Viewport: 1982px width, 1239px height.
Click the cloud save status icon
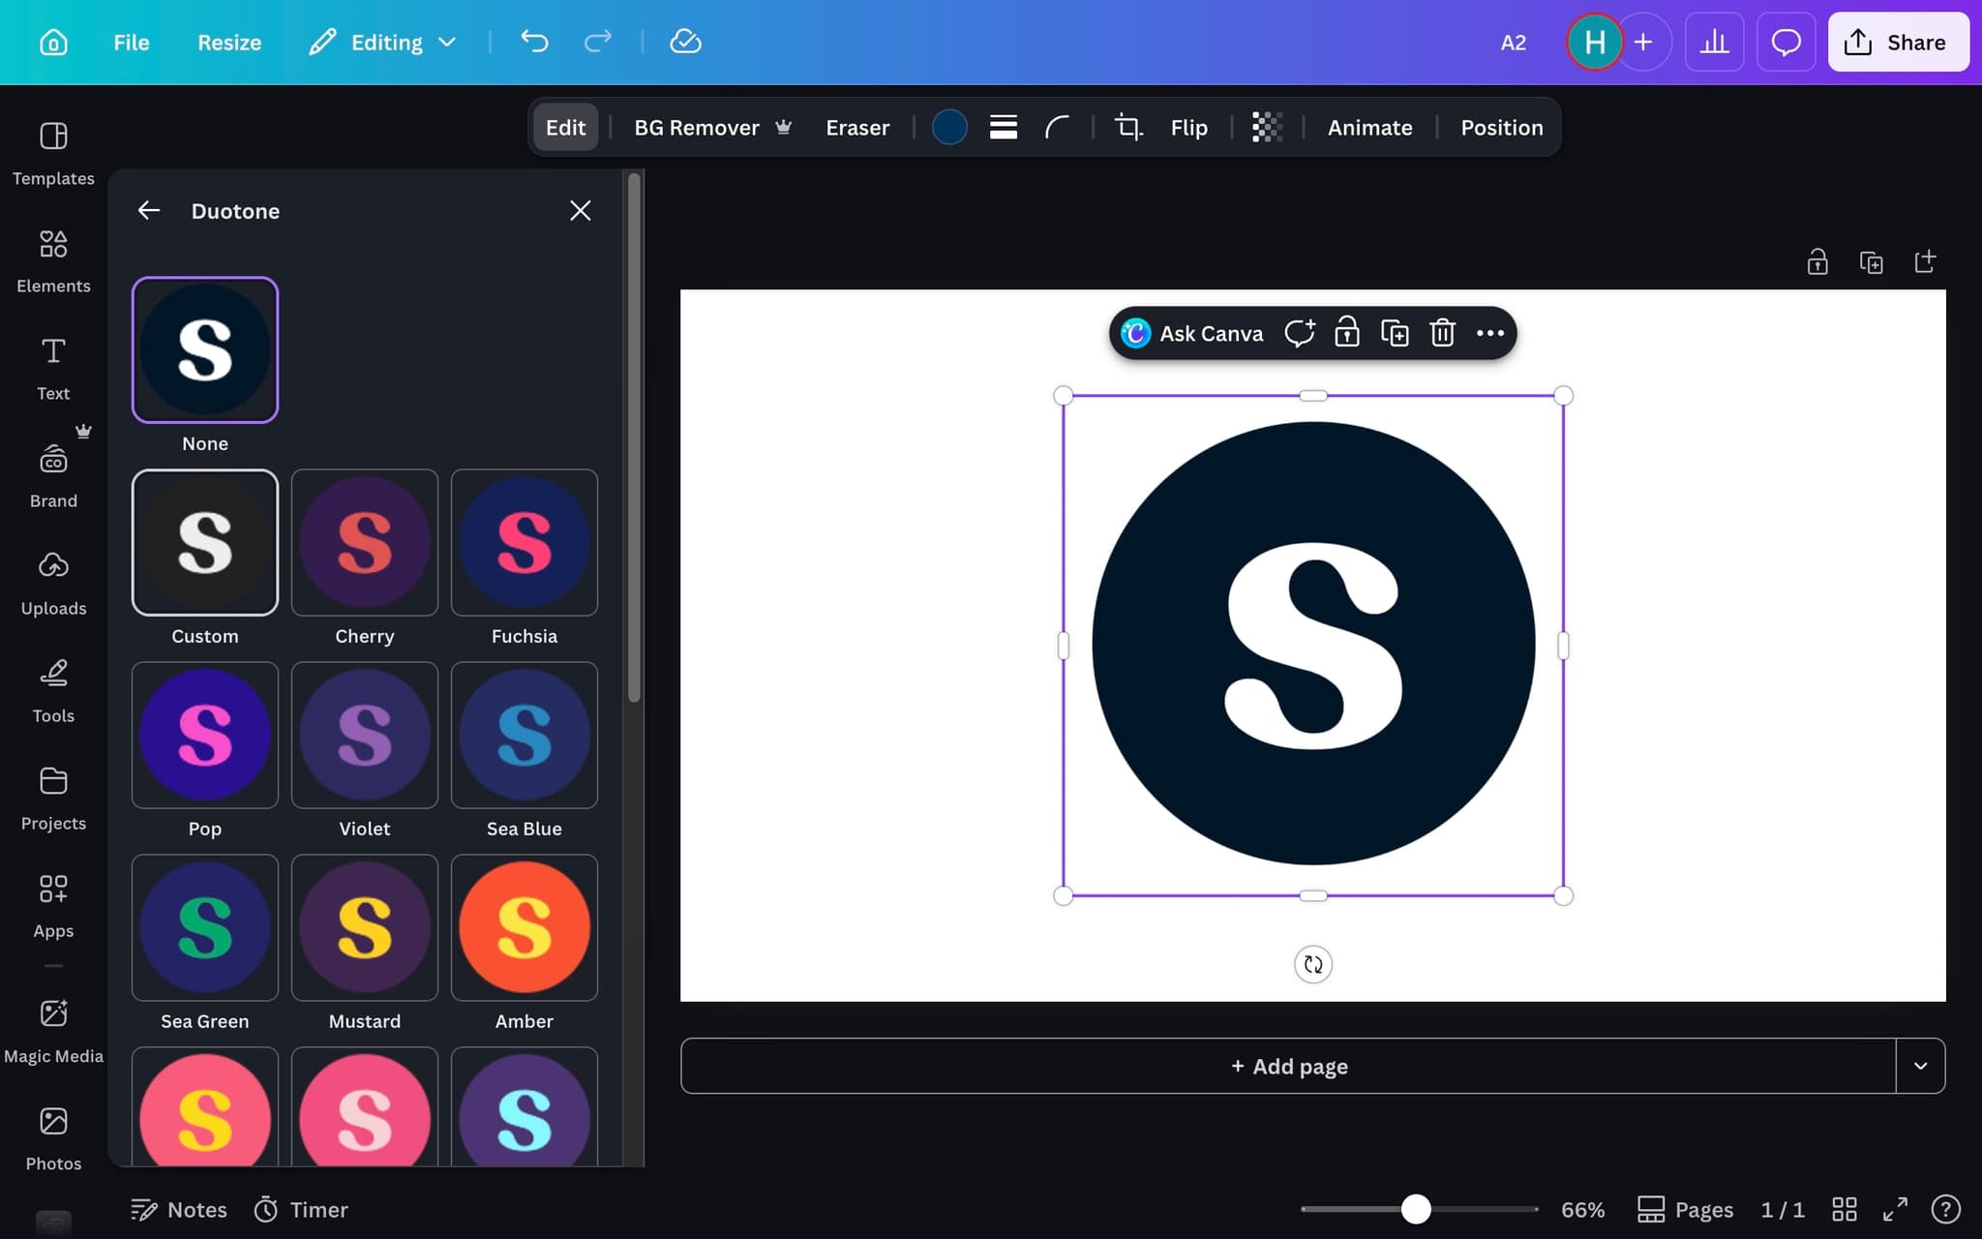pos(685,42)
